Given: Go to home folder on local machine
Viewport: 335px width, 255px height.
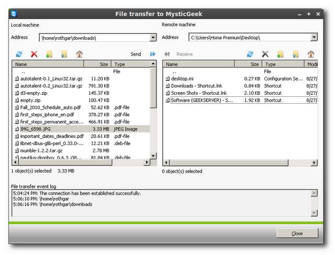Looking at the screenshot, I should tap(80, 54).
